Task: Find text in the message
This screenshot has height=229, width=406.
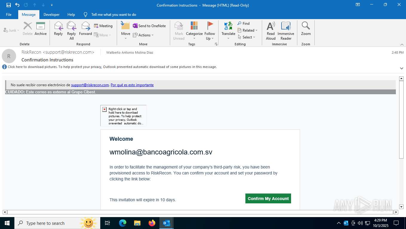Action: [244, 24]
